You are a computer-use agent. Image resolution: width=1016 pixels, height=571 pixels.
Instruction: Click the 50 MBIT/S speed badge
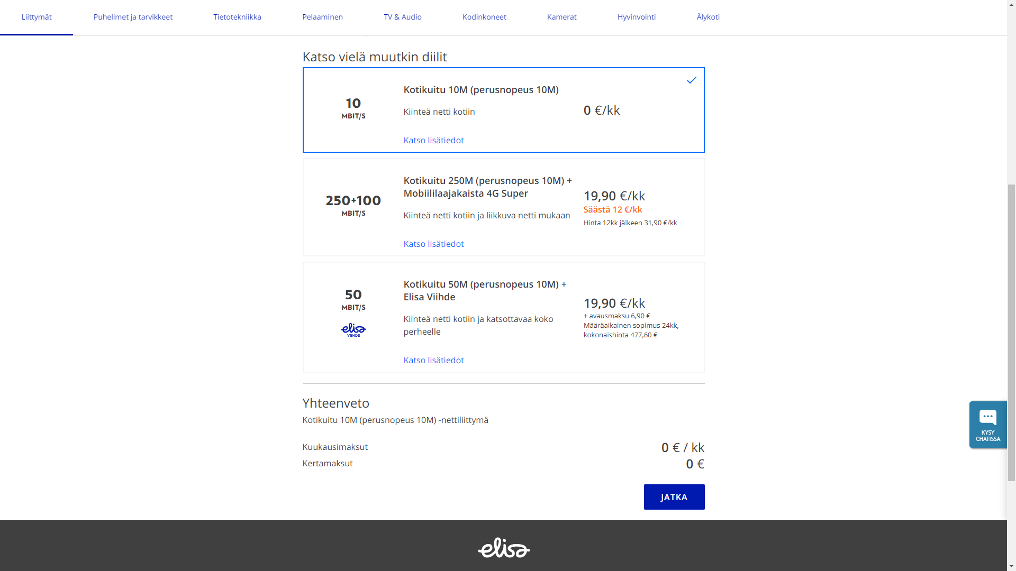353,299
